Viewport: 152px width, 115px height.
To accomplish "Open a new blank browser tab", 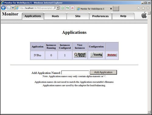I will pos(116,9).
